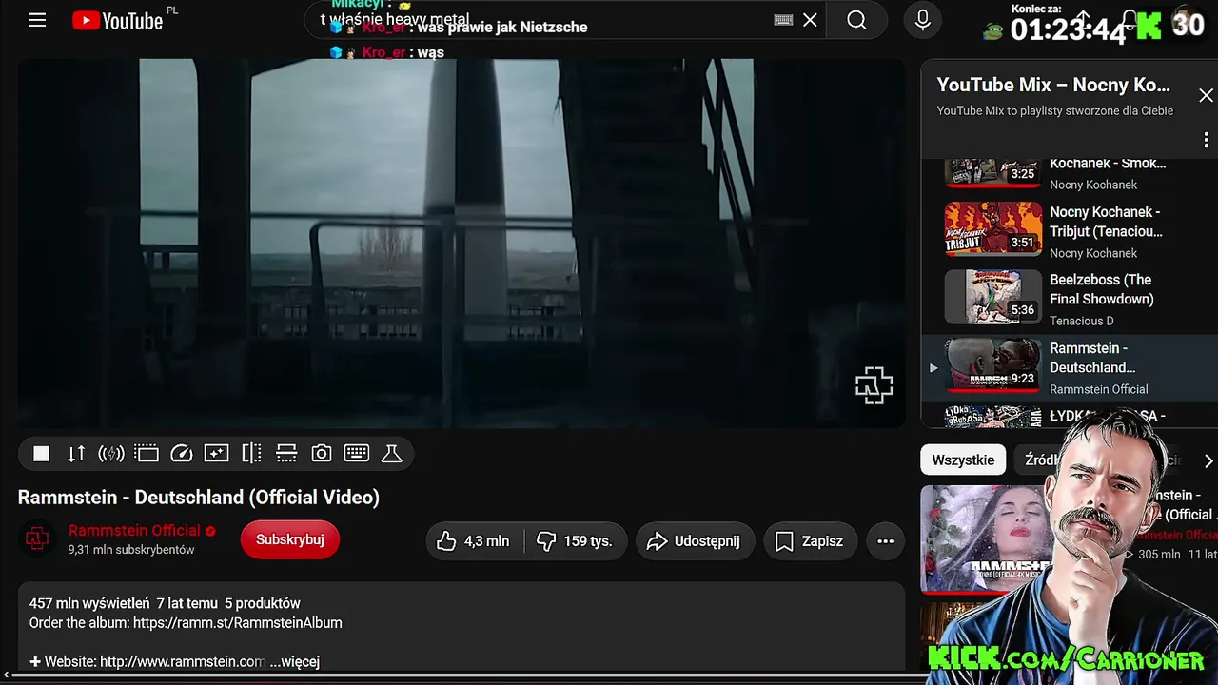Click the video player area
The height and width of the screenshot is (685, 1218).
point(462,244)
